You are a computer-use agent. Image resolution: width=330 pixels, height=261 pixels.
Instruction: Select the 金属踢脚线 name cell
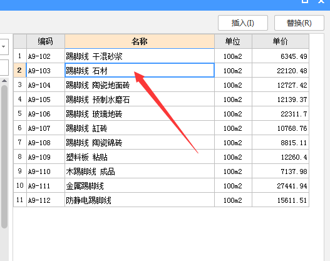tap(140, 186)
